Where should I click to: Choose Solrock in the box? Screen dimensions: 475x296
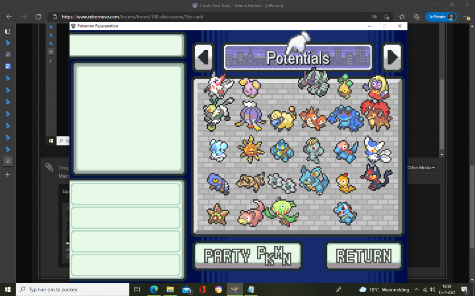(250, 149)
